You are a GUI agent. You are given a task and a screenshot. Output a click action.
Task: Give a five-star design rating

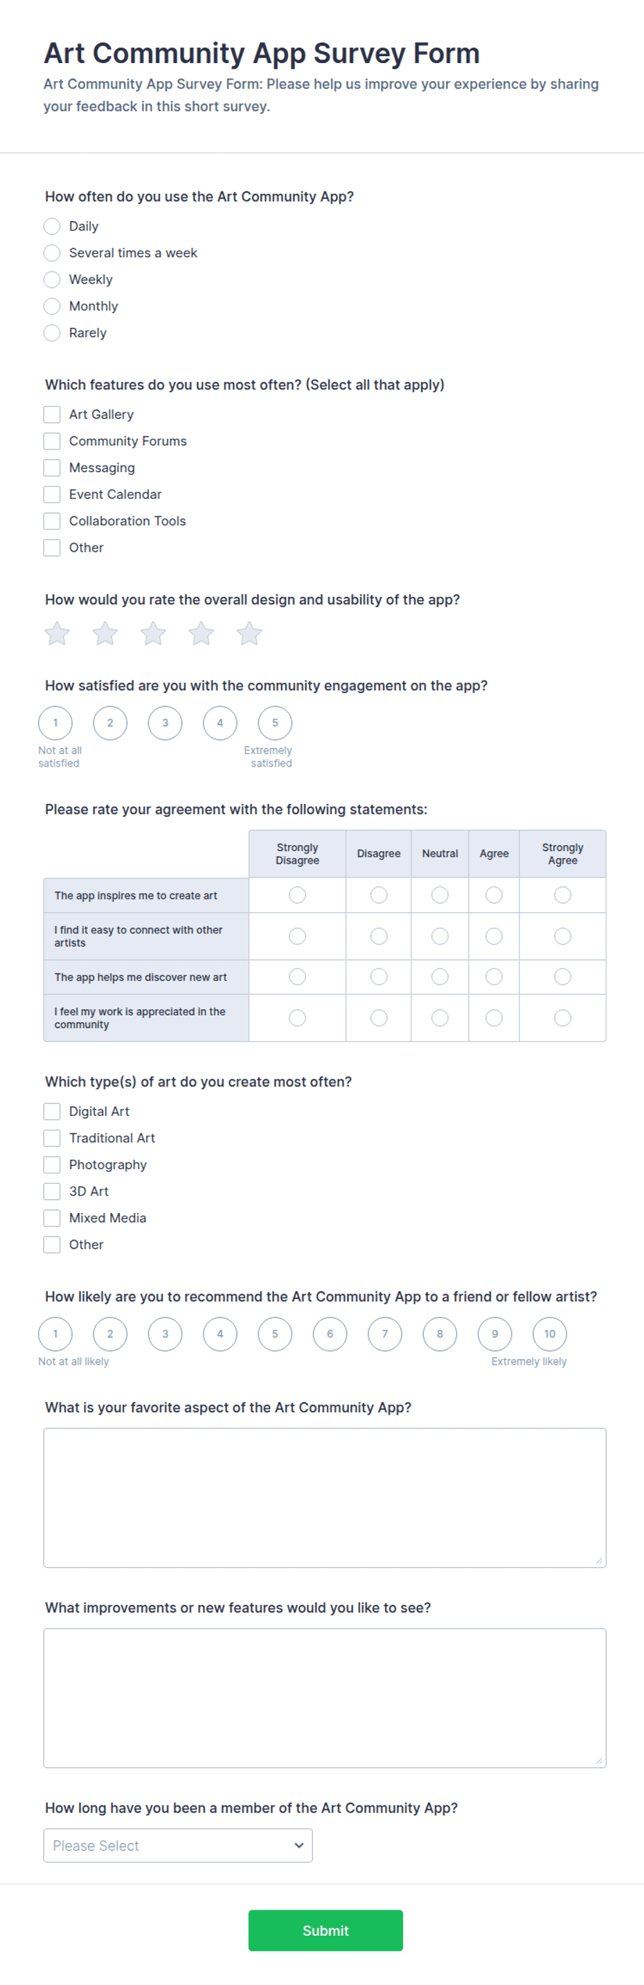tap(249, 633)
